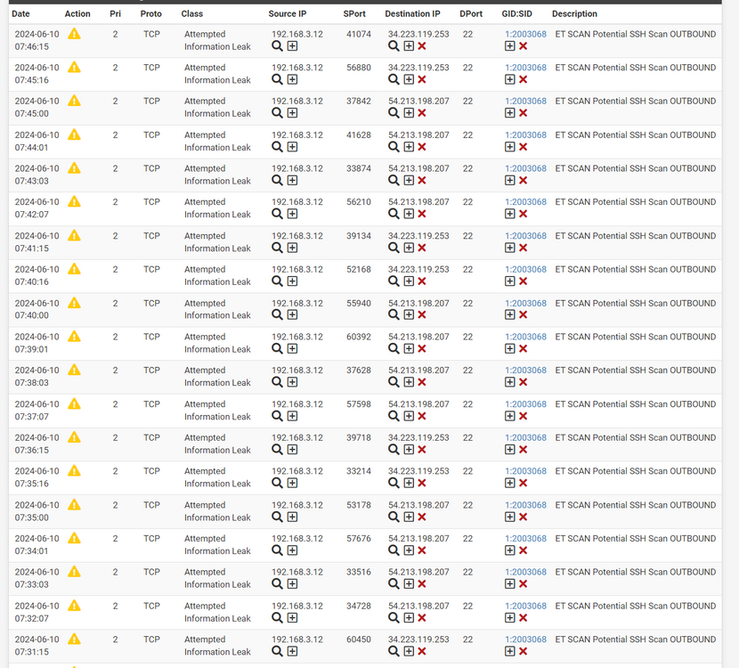The width and height of the screenshot is (739, 668).
Task: Click destination IP plus icon in 07:35:16 row
Action: [x=409, y=484]
